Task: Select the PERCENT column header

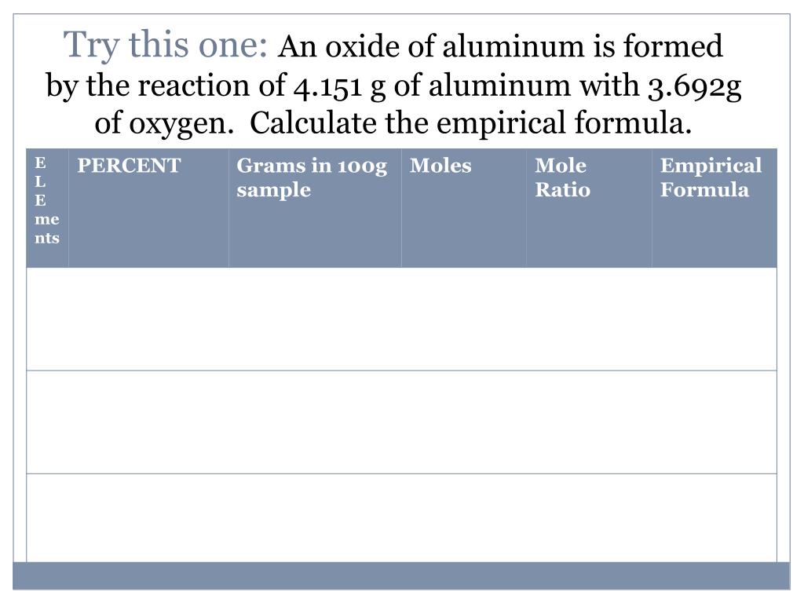Action: point(148,208)
